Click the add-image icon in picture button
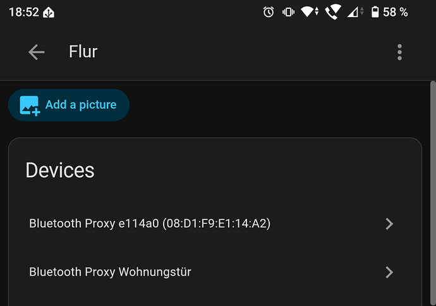Viewport: 436px width, 306px height. pyautogui.click(x=30, y=106)
